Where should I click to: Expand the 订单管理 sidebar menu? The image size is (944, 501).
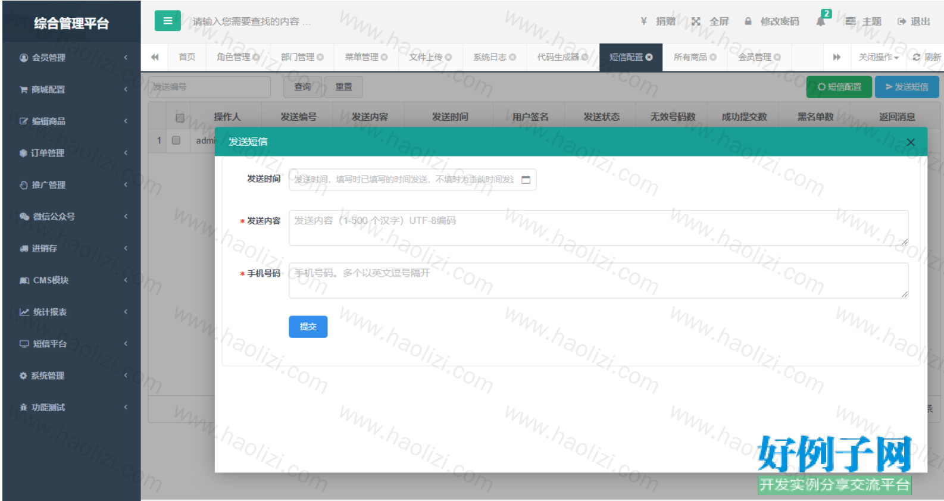[71, 153]
